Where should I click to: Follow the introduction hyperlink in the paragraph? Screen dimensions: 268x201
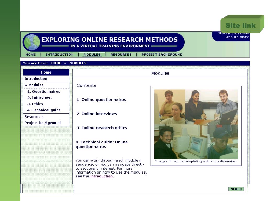click(x=101, y=176)
